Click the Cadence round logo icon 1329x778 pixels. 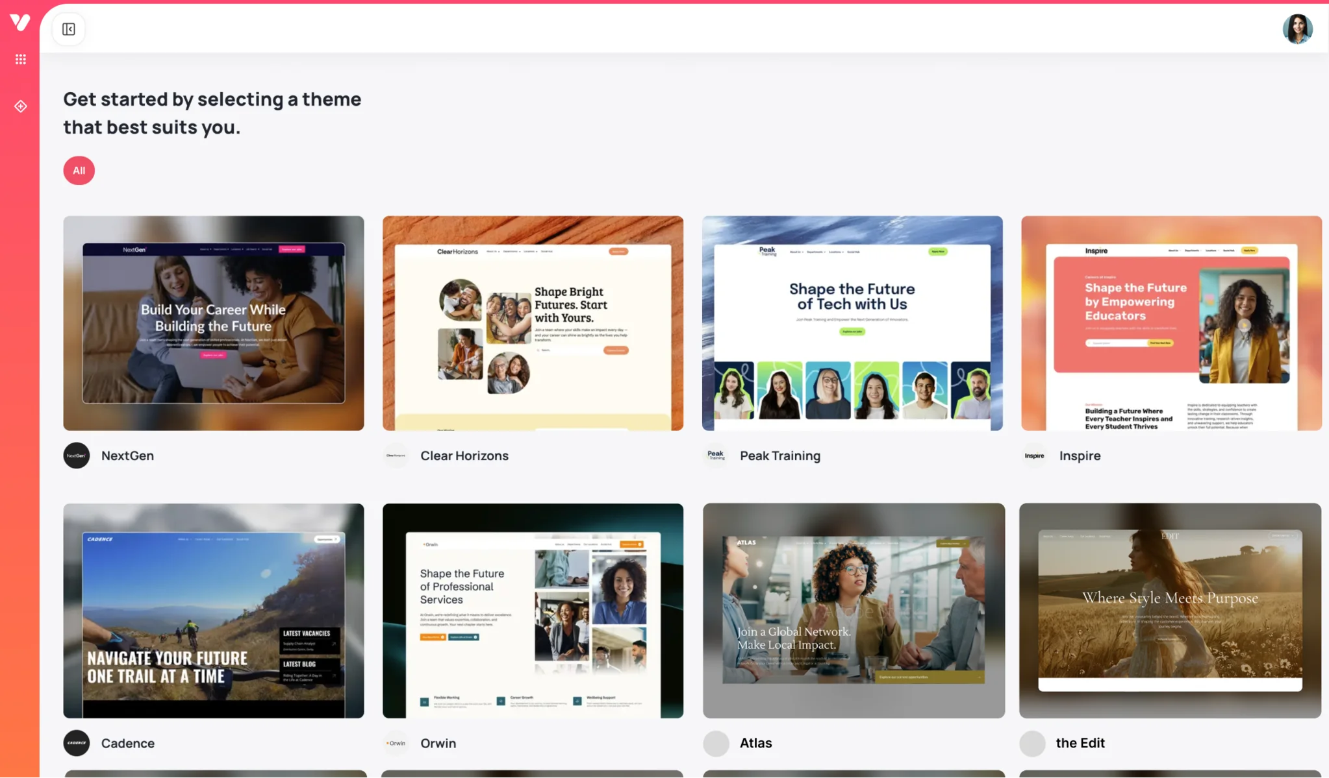coord(77,743)
